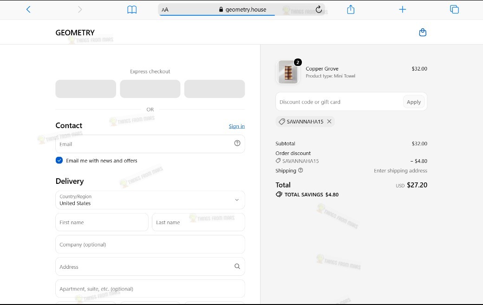Click the Email field help icon
Screen dimensions: 483x305
[x=237, y=143]
